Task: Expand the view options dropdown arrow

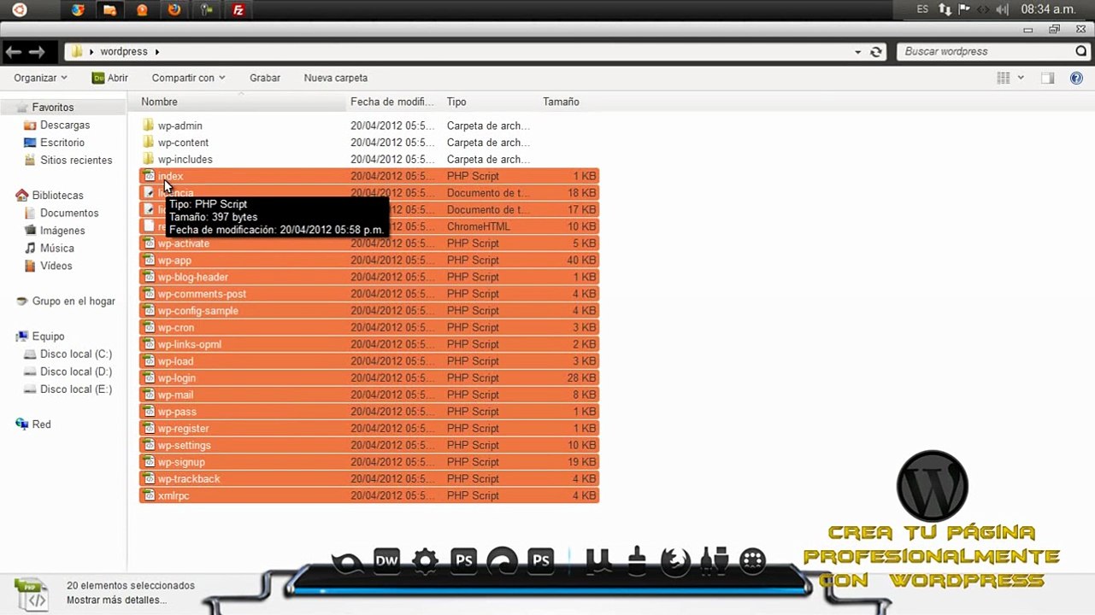Action: [x=1021, y=78]
